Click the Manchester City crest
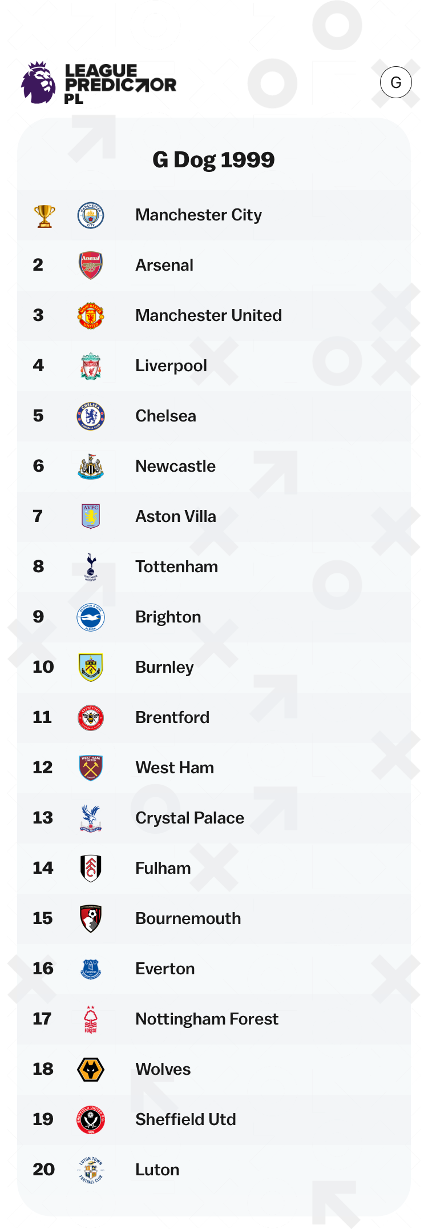This screenshot has height=1229, width=428. point(91,216)
